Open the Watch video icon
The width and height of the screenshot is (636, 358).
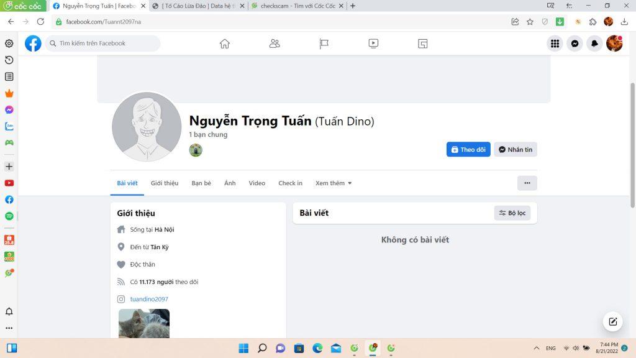pos(373,44)
